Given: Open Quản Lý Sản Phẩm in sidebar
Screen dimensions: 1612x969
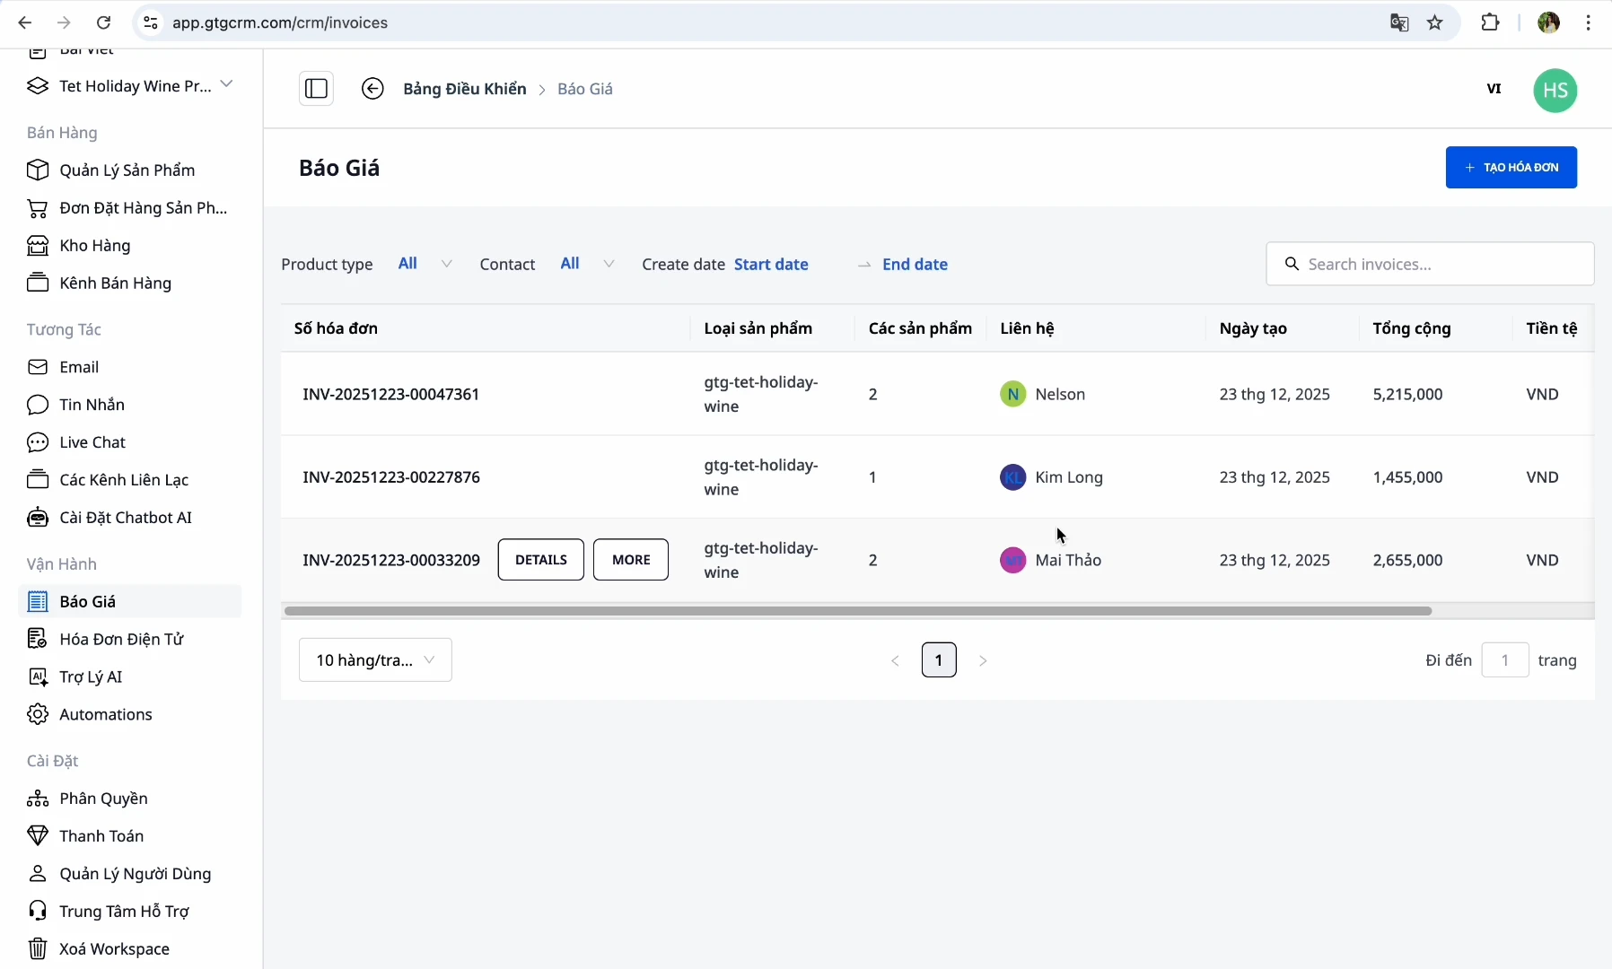Looking at the screenshot, I should coord(127,170).
